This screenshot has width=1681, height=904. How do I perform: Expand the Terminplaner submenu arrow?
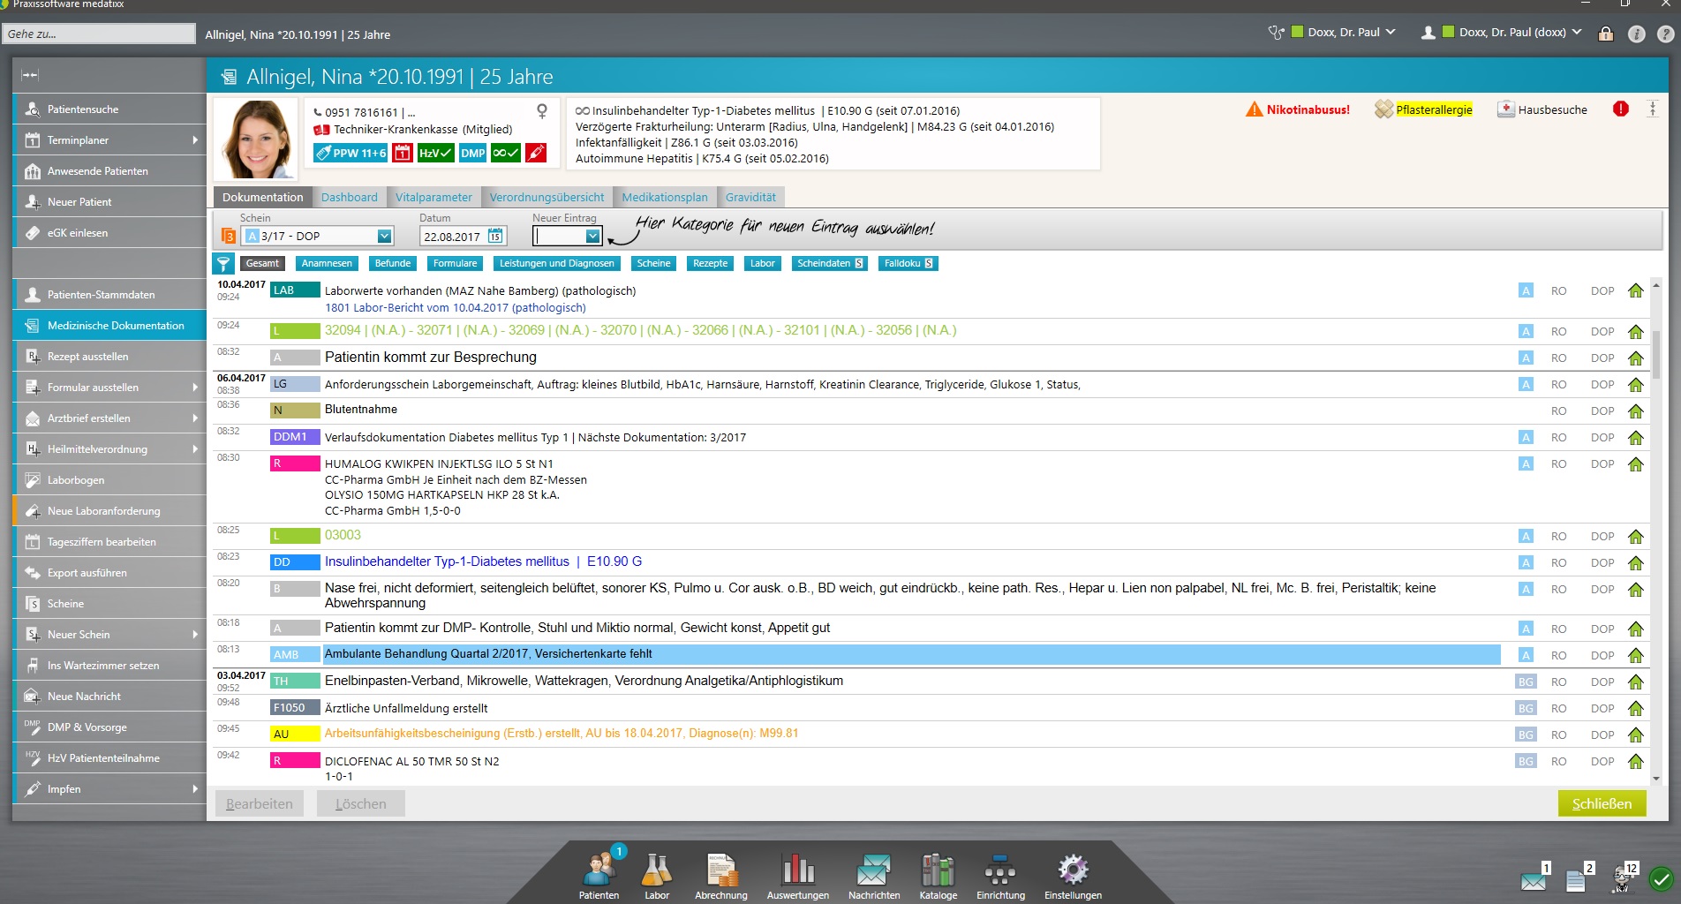pyautogui.click(x=195, y=140)
